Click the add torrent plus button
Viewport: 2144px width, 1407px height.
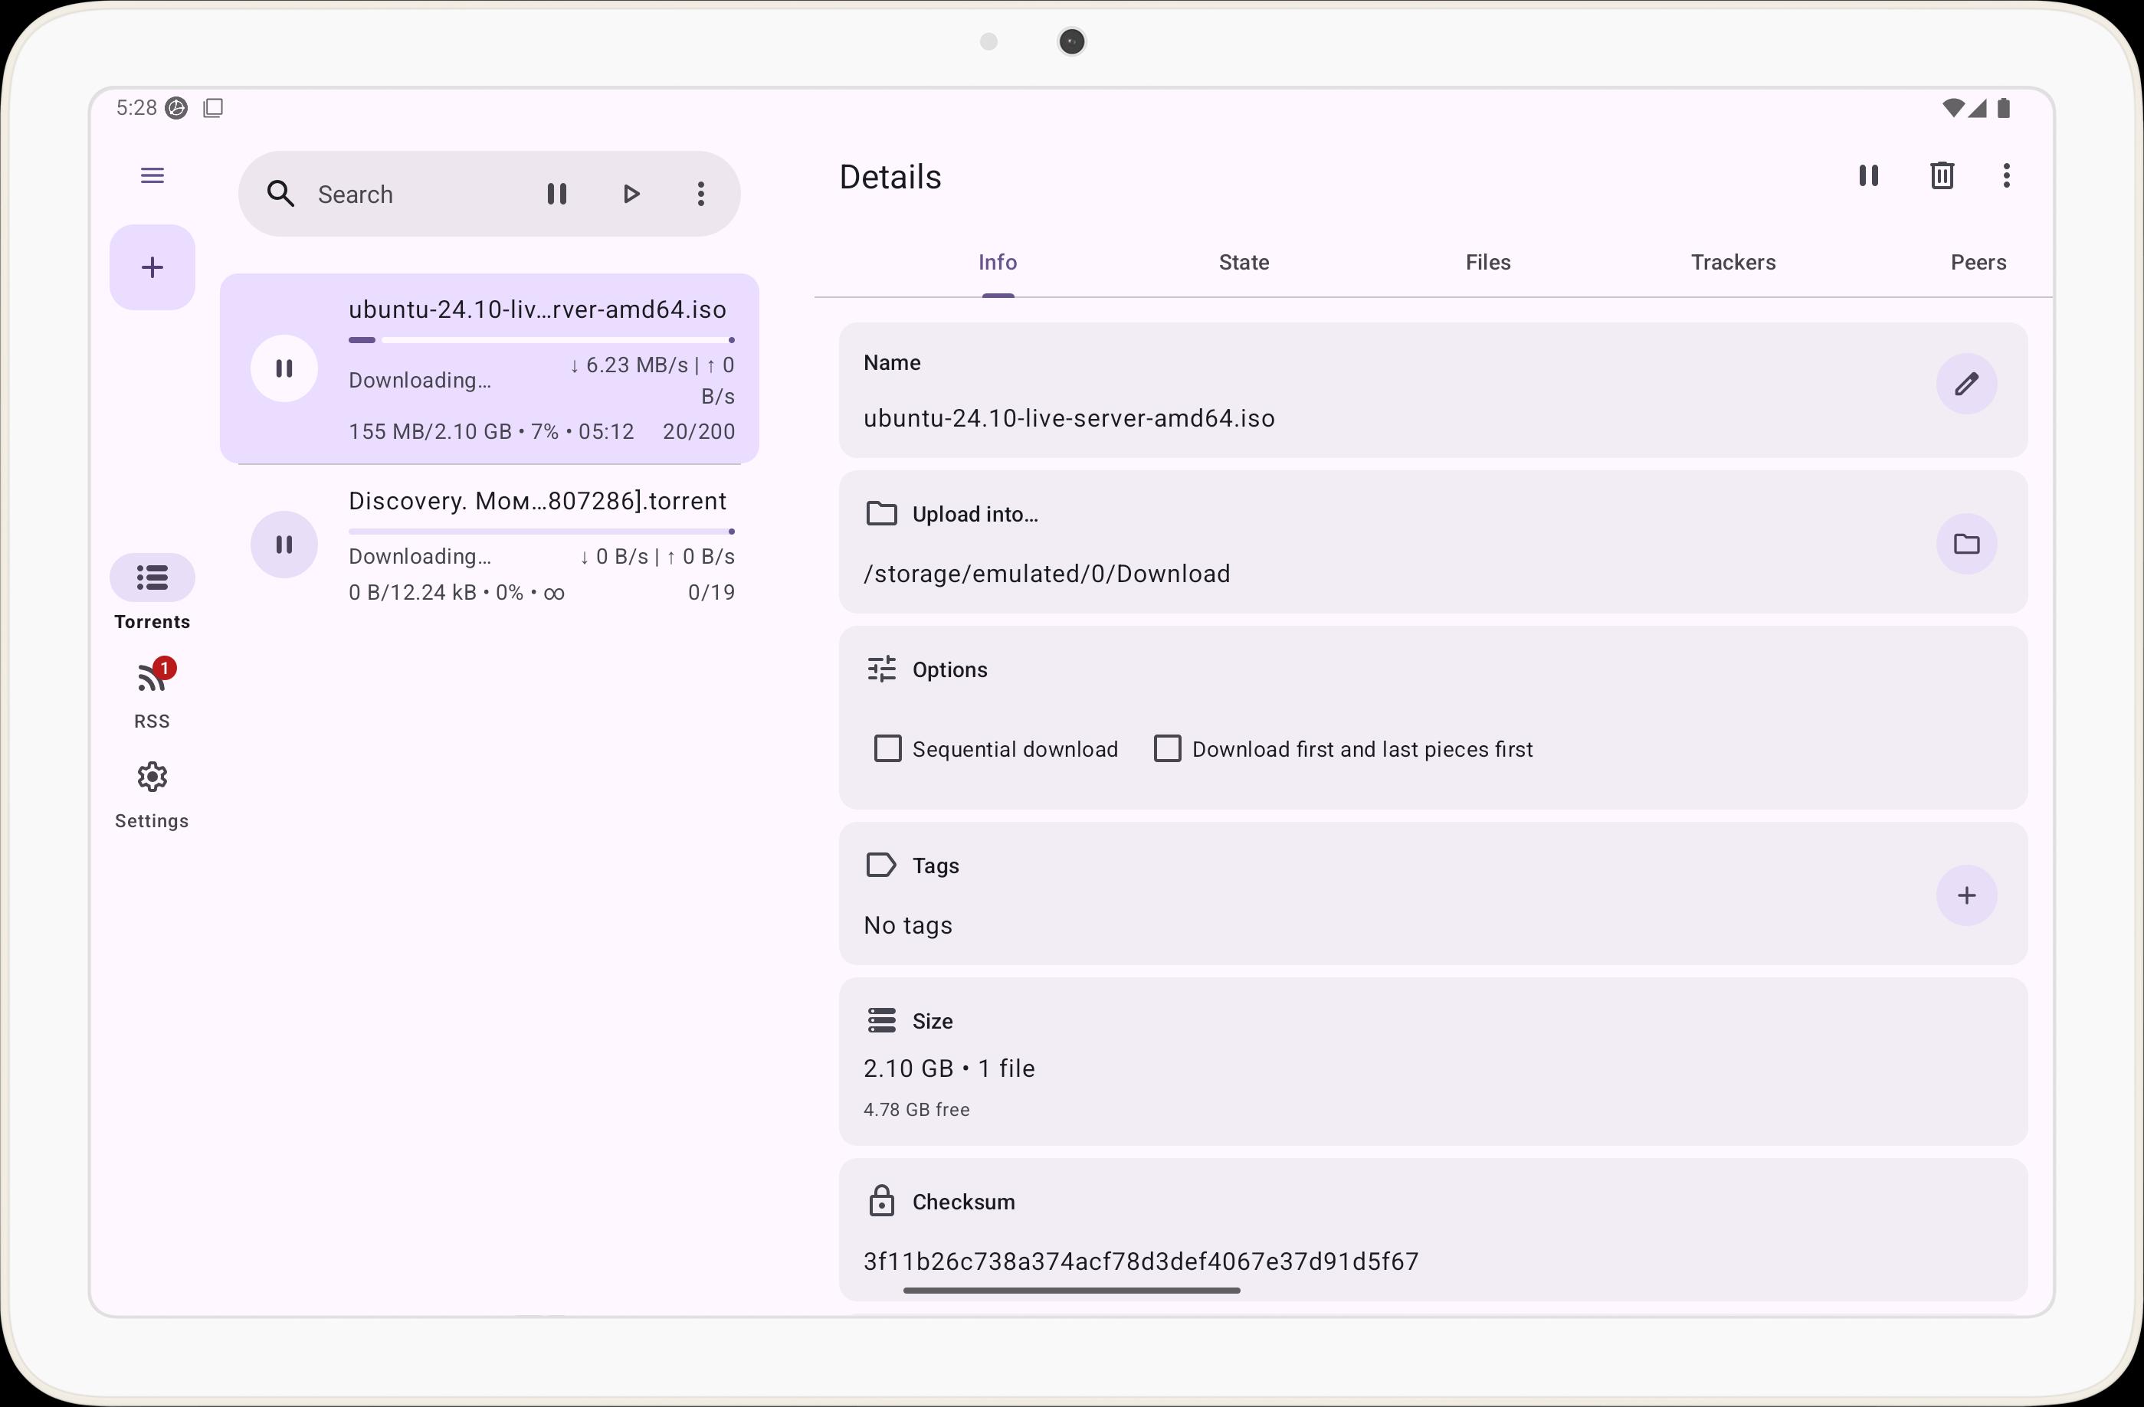coord(152,267)
